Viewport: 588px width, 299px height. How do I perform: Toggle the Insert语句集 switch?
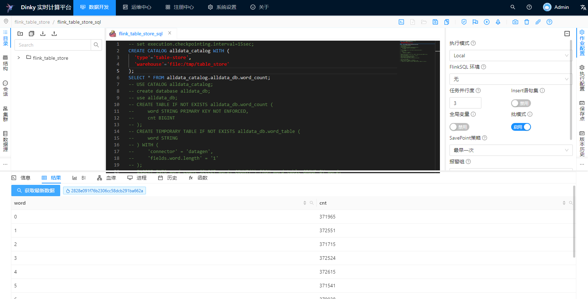(x=521, y=103)
